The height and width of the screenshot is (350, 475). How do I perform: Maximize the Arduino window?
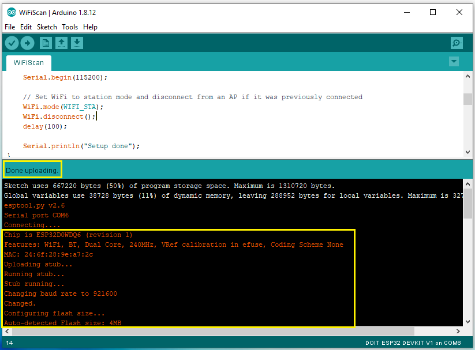[x=433, y=13]
